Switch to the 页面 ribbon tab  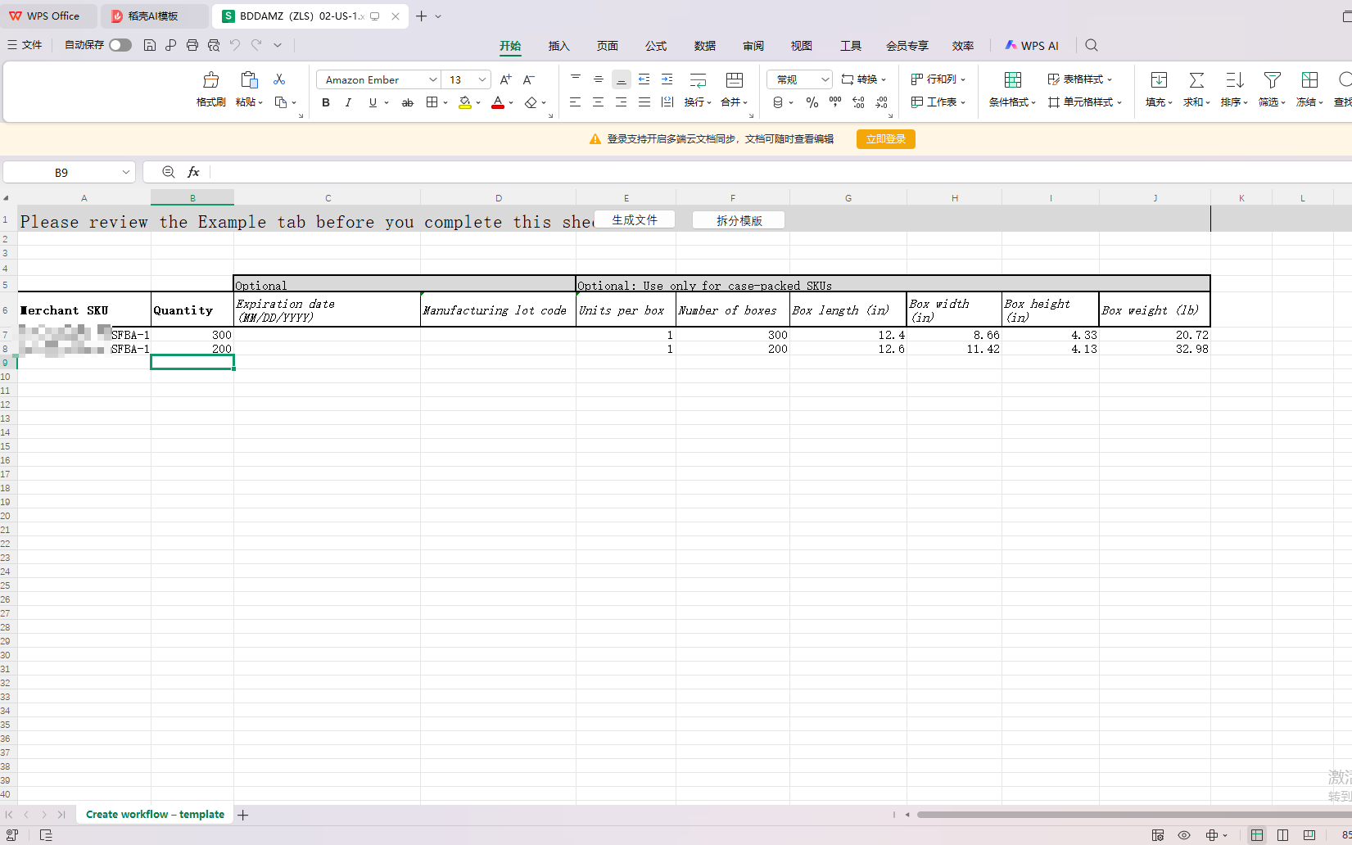608,46
